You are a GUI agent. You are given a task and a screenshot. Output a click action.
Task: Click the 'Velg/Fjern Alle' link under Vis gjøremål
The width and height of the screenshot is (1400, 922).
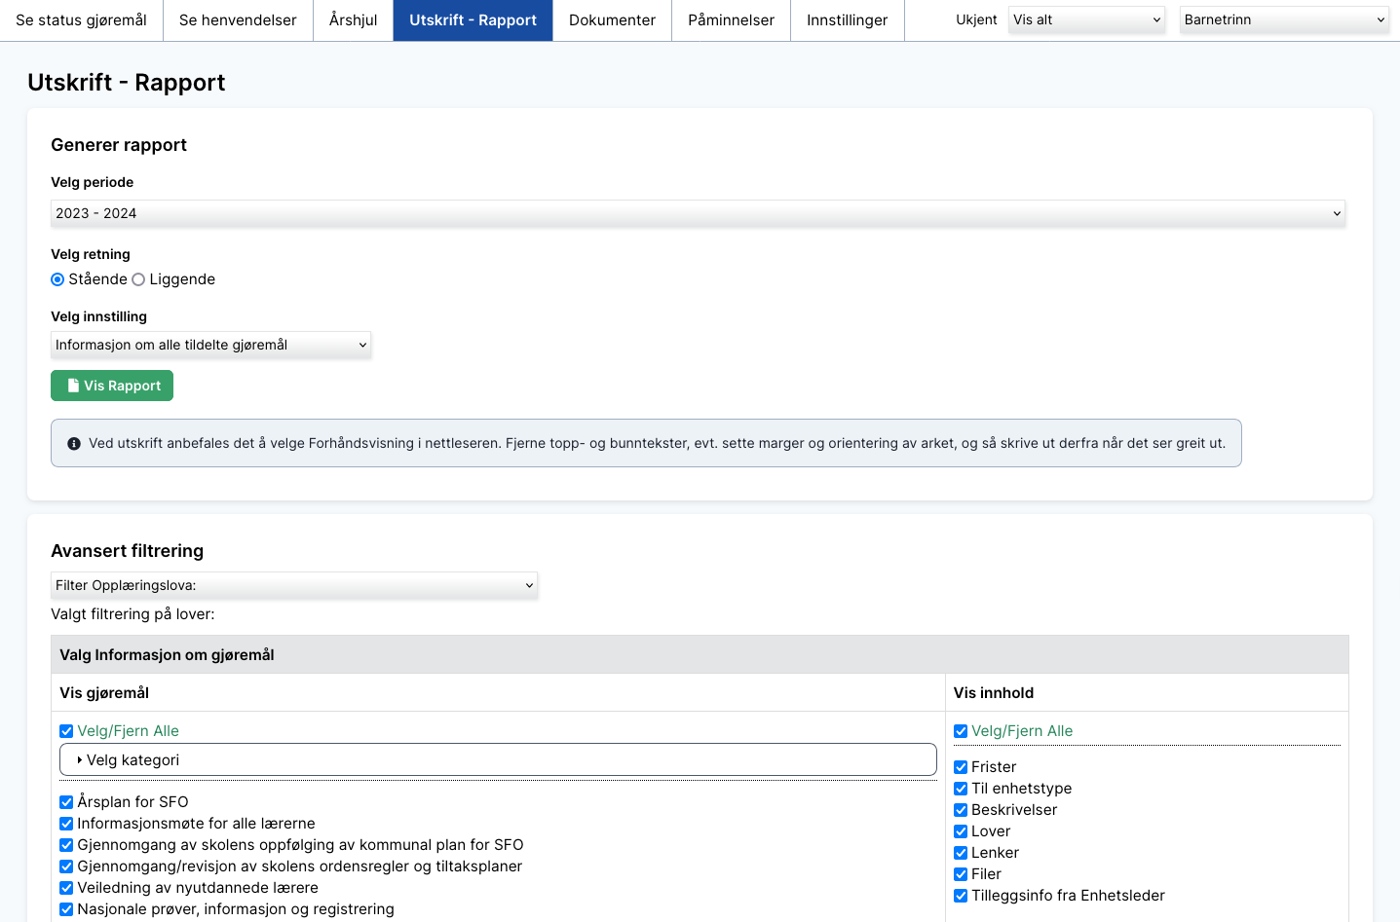129,731
